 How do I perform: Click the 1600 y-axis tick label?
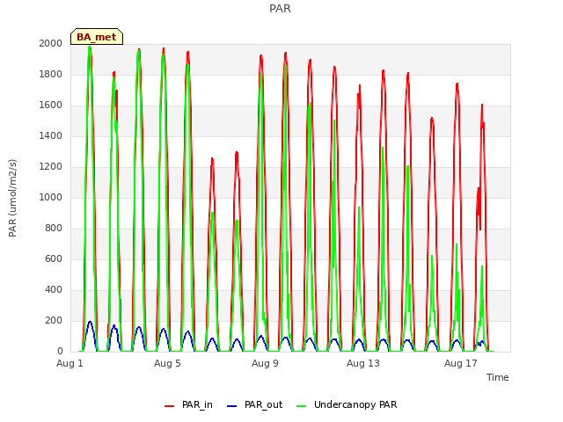point(51,105)
